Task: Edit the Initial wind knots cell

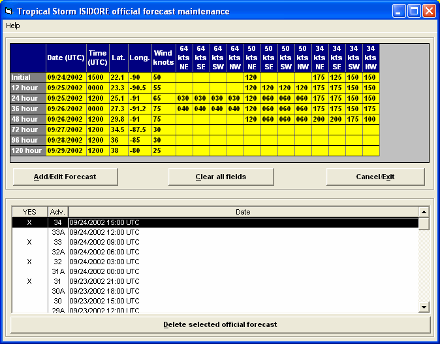Action: [163, 77]
